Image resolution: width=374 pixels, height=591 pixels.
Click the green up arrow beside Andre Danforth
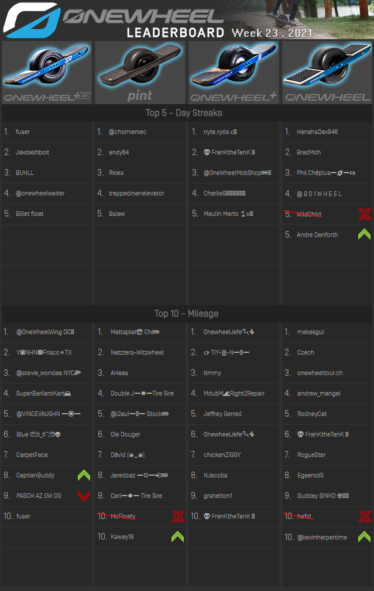tap(364, 235)
